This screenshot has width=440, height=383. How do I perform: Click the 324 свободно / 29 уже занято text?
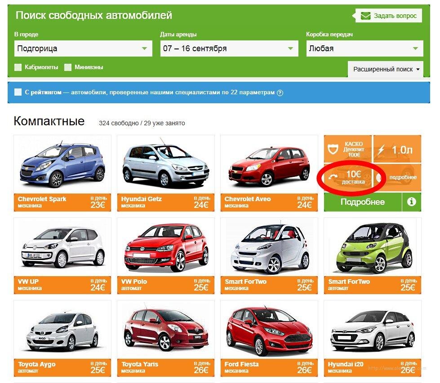tap(142, 123)
